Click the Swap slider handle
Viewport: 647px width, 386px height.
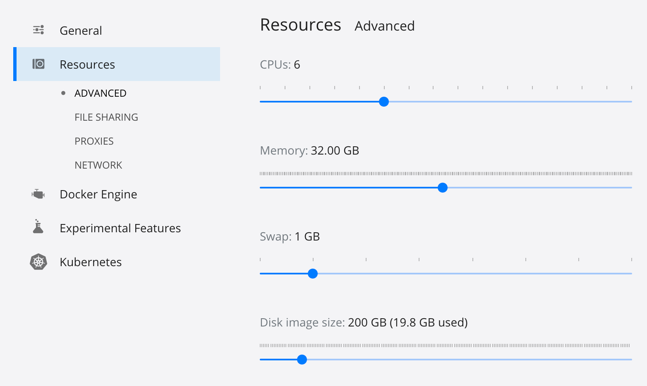(x=313, y=274)
